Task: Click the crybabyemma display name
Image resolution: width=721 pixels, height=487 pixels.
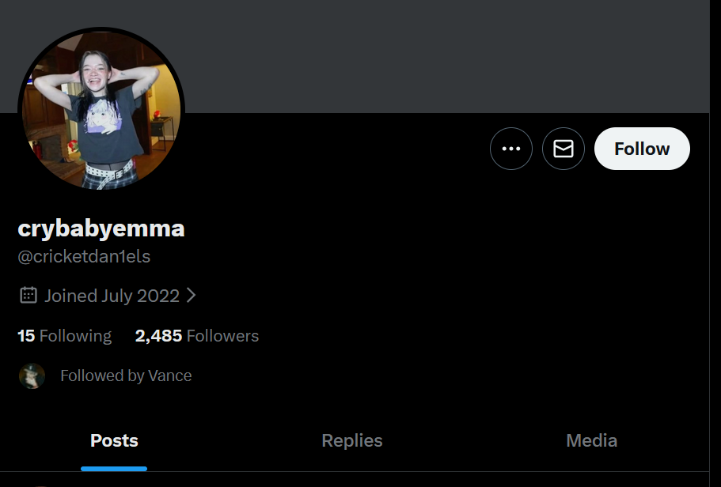Action: [x=101, y=228]
